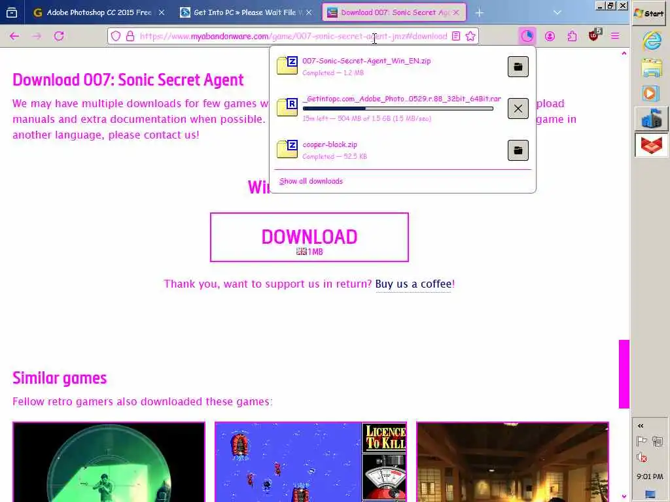This screenshot has width=670, height=502.
Task: Click Show all downloads link
Action: pyautogui.click(x=311, y=181)
